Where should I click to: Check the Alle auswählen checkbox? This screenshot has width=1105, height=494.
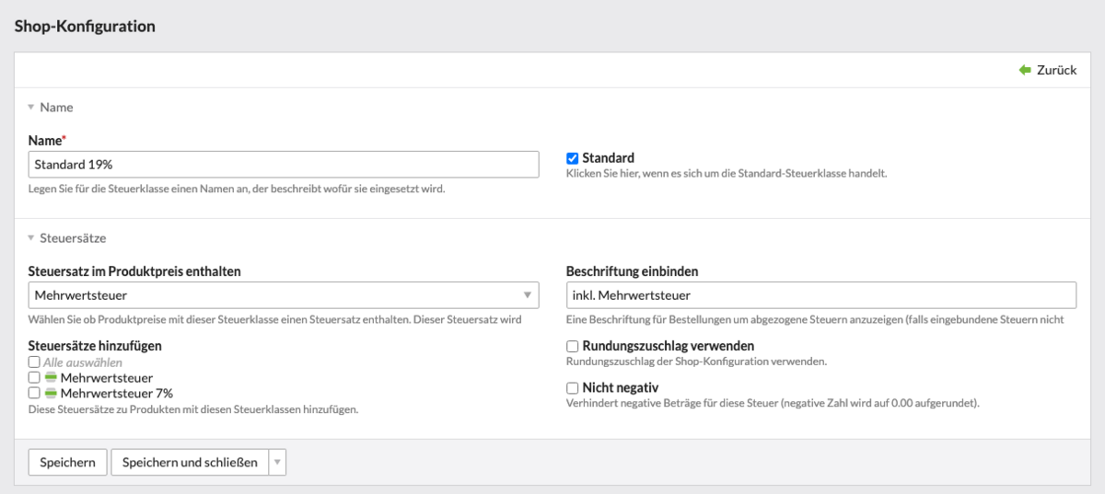[x=34, y=362]
